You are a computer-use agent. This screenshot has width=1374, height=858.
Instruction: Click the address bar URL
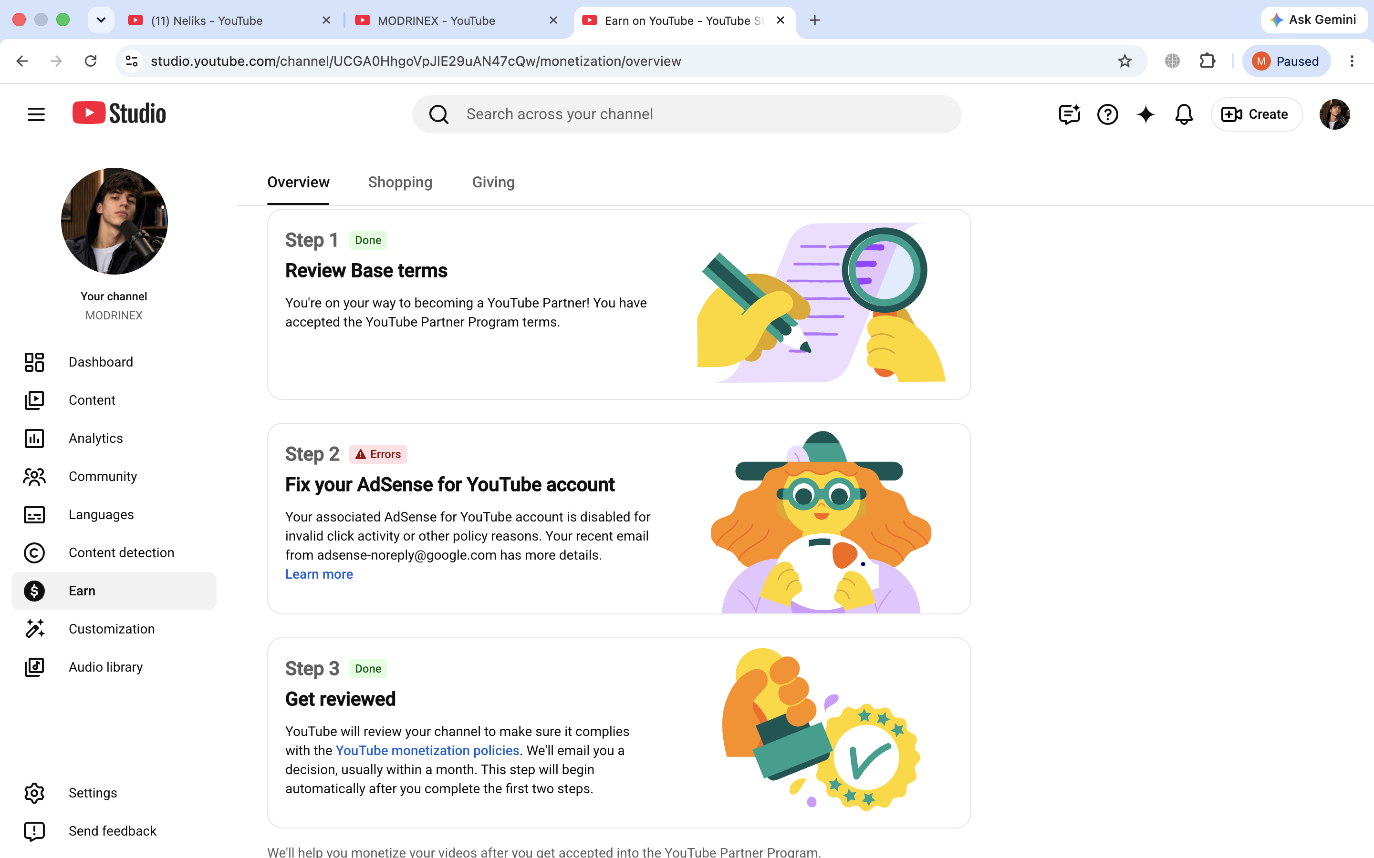(x=416, y=61)
